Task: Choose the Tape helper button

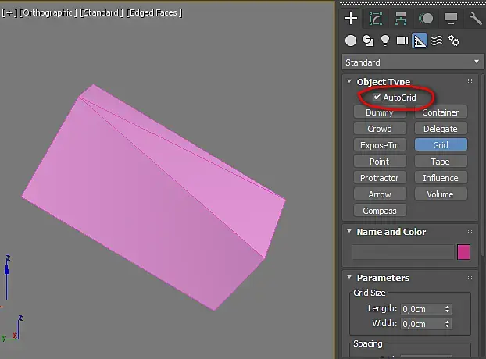Action: 441,162
